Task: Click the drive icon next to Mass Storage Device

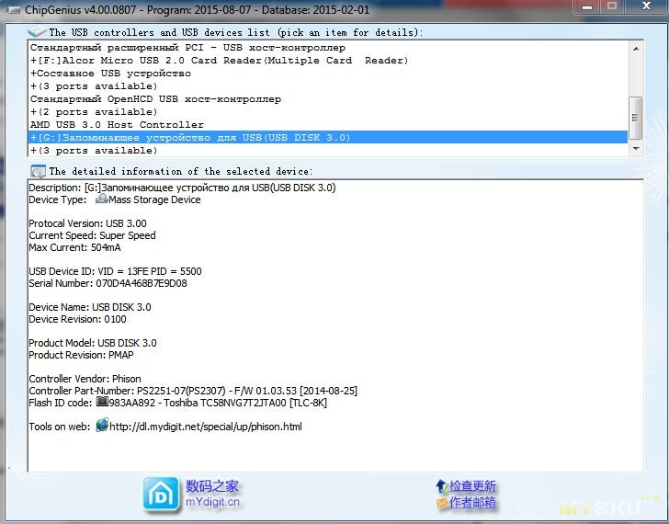Action: (x=101, y=199)
